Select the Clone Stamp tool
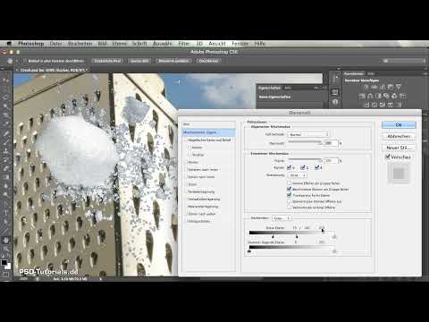The image size is (429, 322). 5,150
